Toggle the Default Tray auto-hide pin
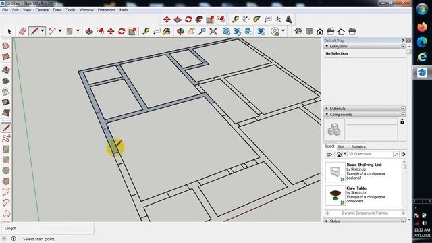 tap(402, 40)
